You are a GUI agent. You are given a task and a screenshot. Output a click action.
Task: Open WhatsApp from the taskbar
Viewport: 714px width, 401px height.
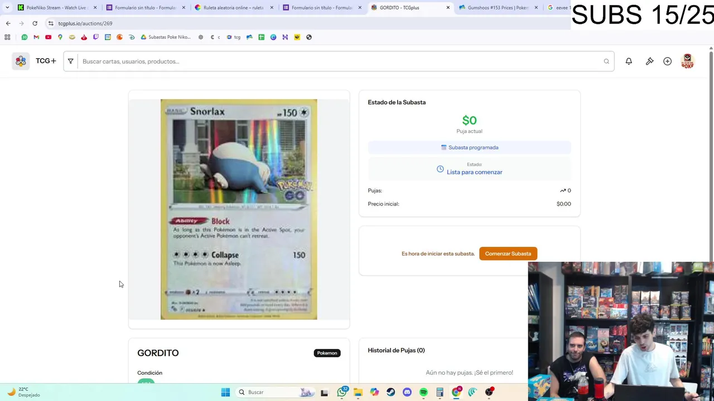click(342, 392)
